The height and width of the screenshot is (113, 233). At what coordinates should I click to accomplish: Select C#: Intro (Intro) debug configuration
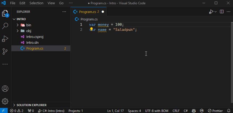51,111
